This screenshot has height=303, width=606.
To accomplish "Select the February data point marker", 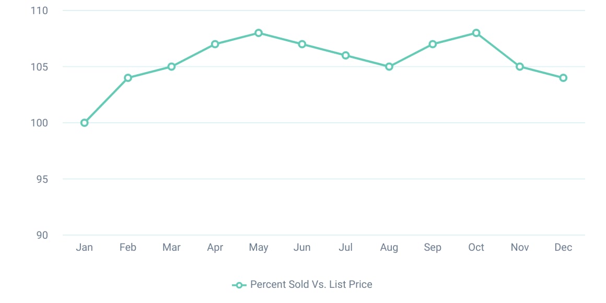I will (128, 78).
